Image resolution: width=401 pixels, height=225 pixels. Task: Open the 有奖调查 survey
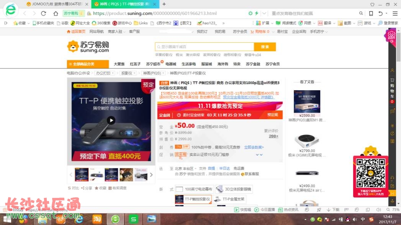pyautogui.click(x=117, y=188)
